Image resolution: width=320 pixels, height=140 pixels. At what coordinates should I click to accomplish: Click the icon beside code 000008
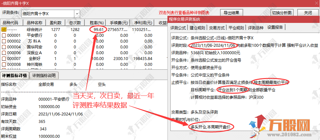pyautogui.click(x=4, y=65)
